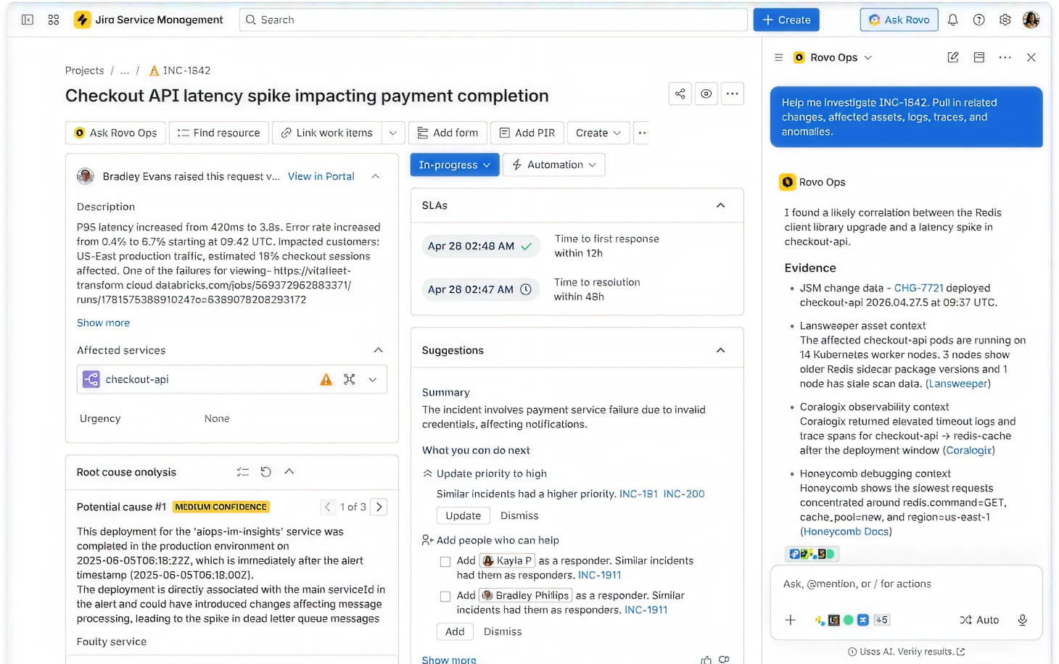Check the box to add Bradley Philips
The height and width of the screenshot is (664, 1059).
coord(445,597)
